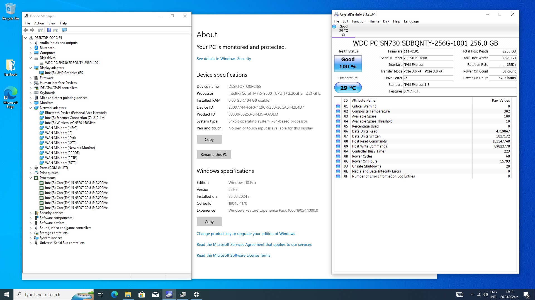Select TestTools desktop icon
535x300 pixels.
coord(11,67)
